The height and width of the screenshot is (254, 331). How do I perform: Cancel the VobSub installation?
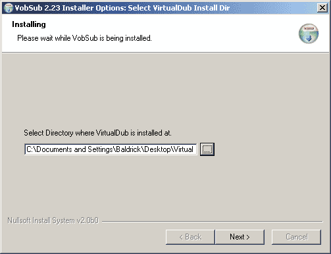pos(296,237)
